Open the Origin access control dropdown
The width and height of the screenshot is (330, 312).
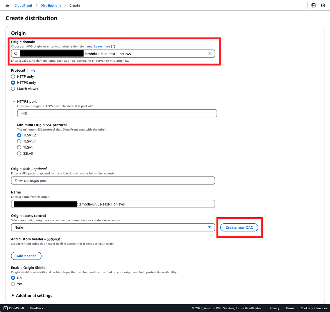[113, 228]
